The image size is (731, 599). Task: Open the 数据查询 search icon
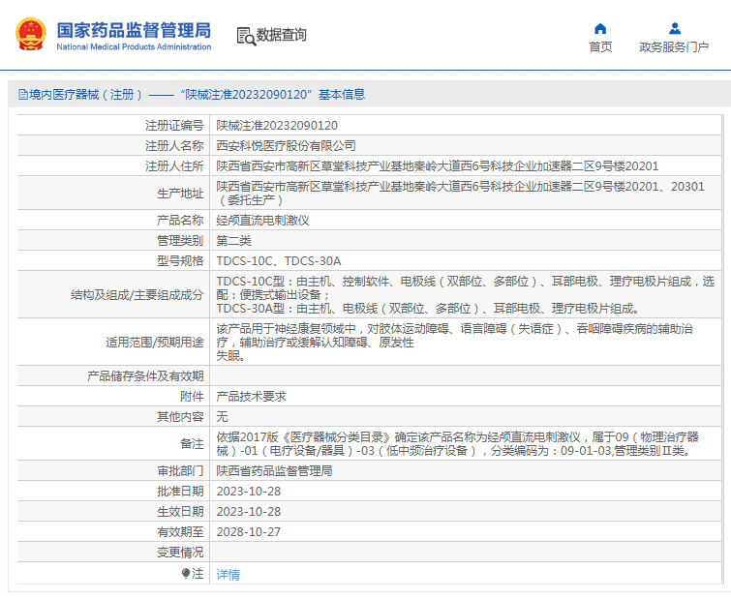point(246,36)
